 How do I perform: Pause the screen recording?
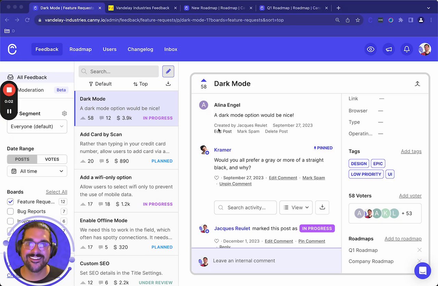tap(9, 111)
